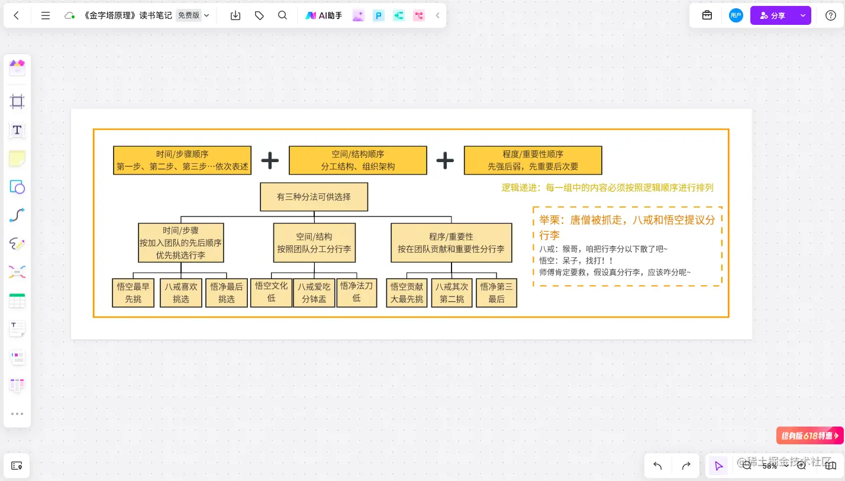Select the kanban board tool

tap(17, 386)
